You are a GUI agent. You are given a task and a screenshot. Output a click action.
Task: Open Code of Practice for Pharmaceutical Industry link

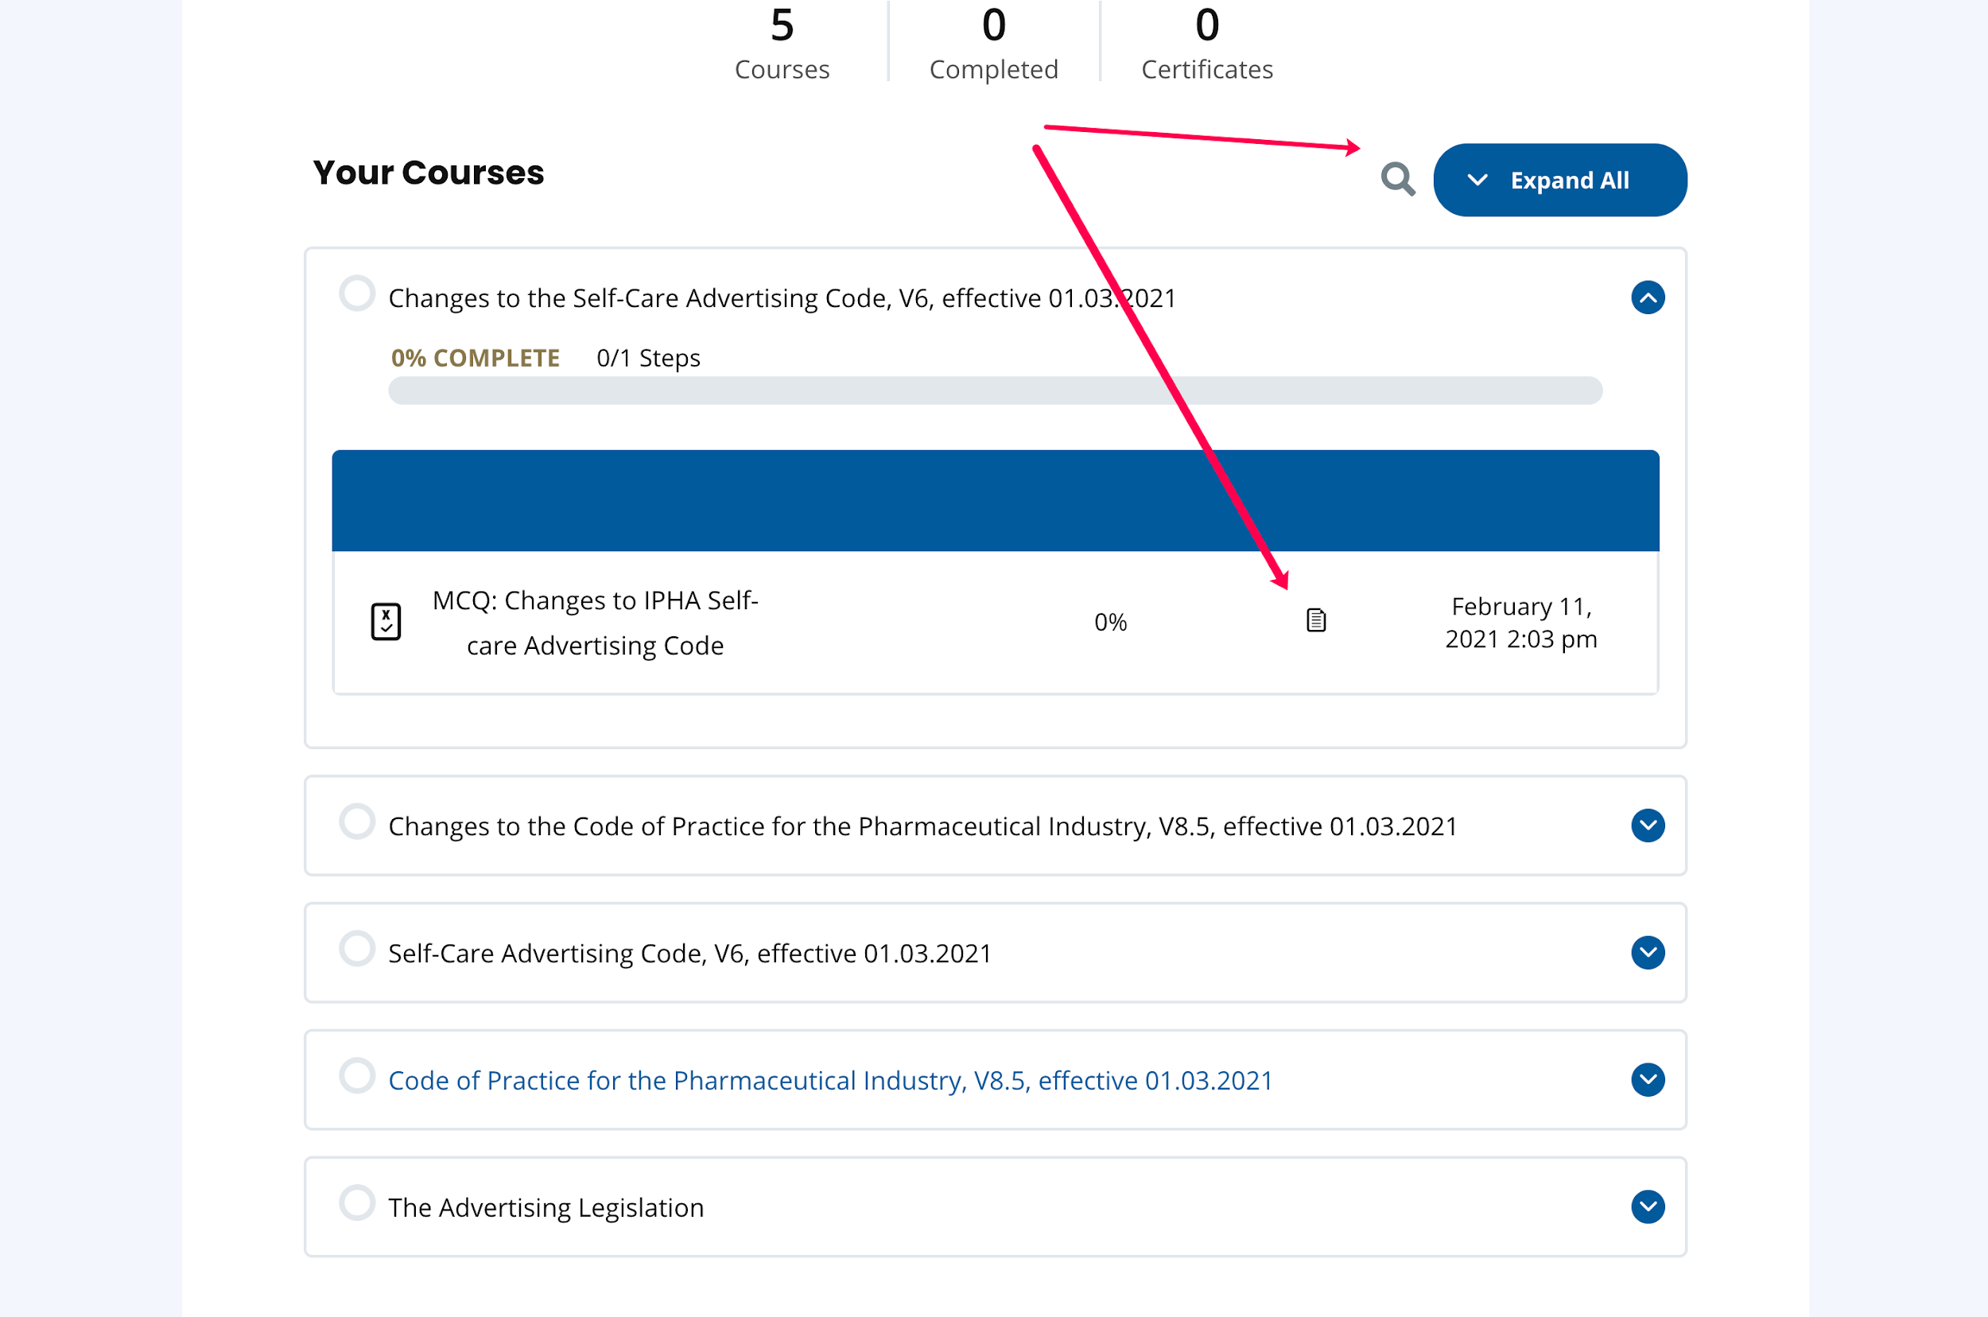pyautogui.click(x=830, y=1080)
